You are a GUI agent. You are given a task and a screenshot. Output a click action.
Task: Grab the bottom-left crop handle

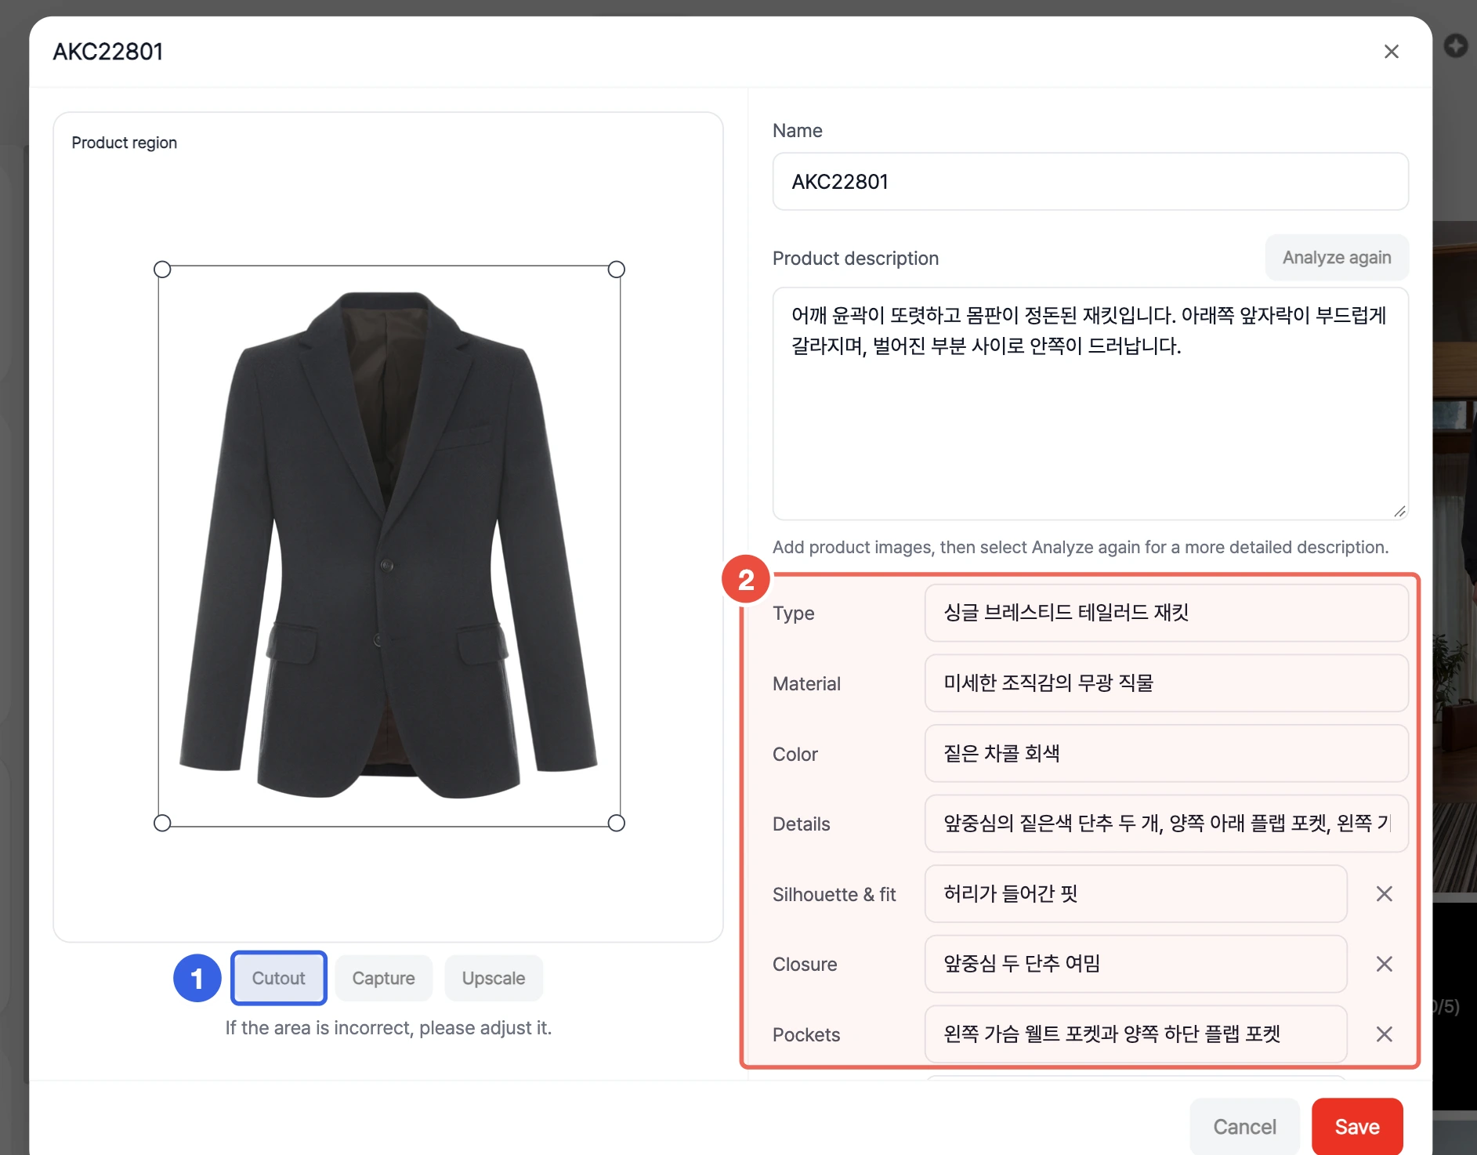tap(162, 823)
